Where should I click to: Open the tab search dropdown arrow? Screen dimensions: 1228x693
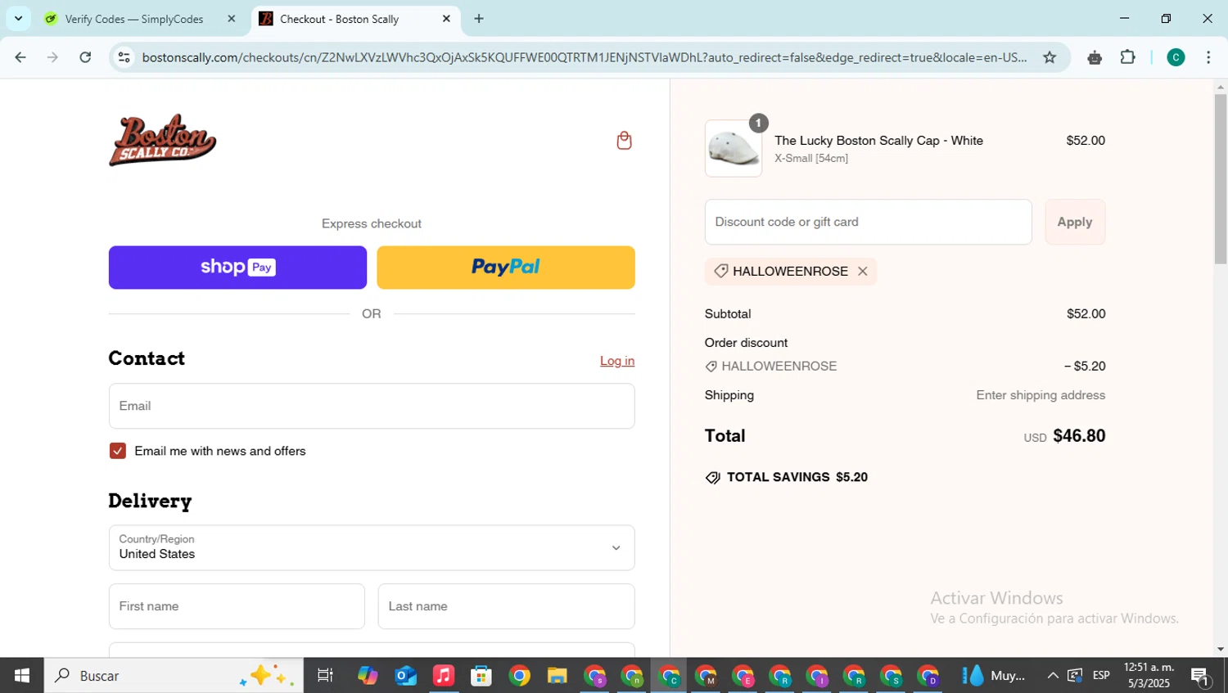coord(18,18)
